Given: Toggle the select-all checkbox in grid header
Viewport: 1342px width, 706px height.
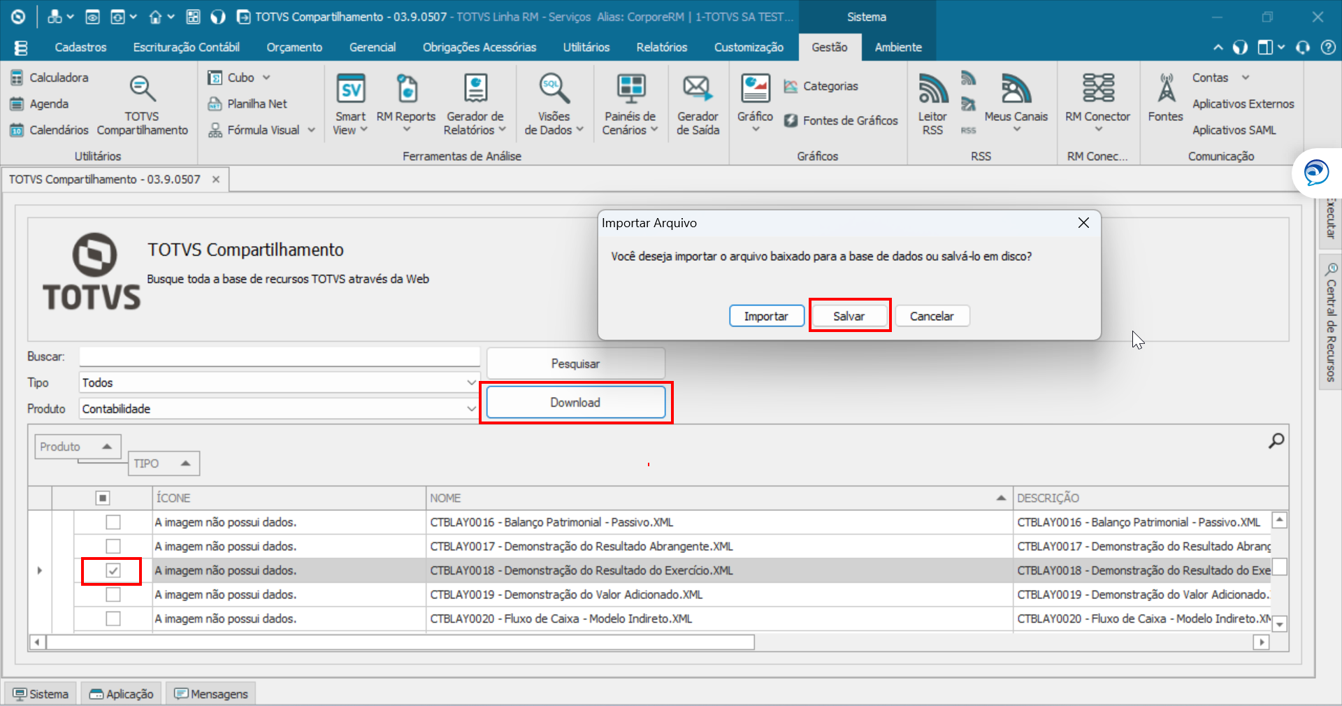Looking at the screenshot, I should click(x=103, y=498).
